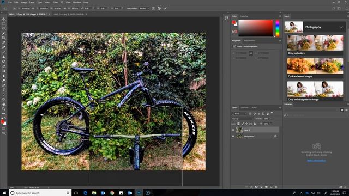Screen dimensions: 349x196
Task: Select the Gradient tool
Action: coord(4,71)
